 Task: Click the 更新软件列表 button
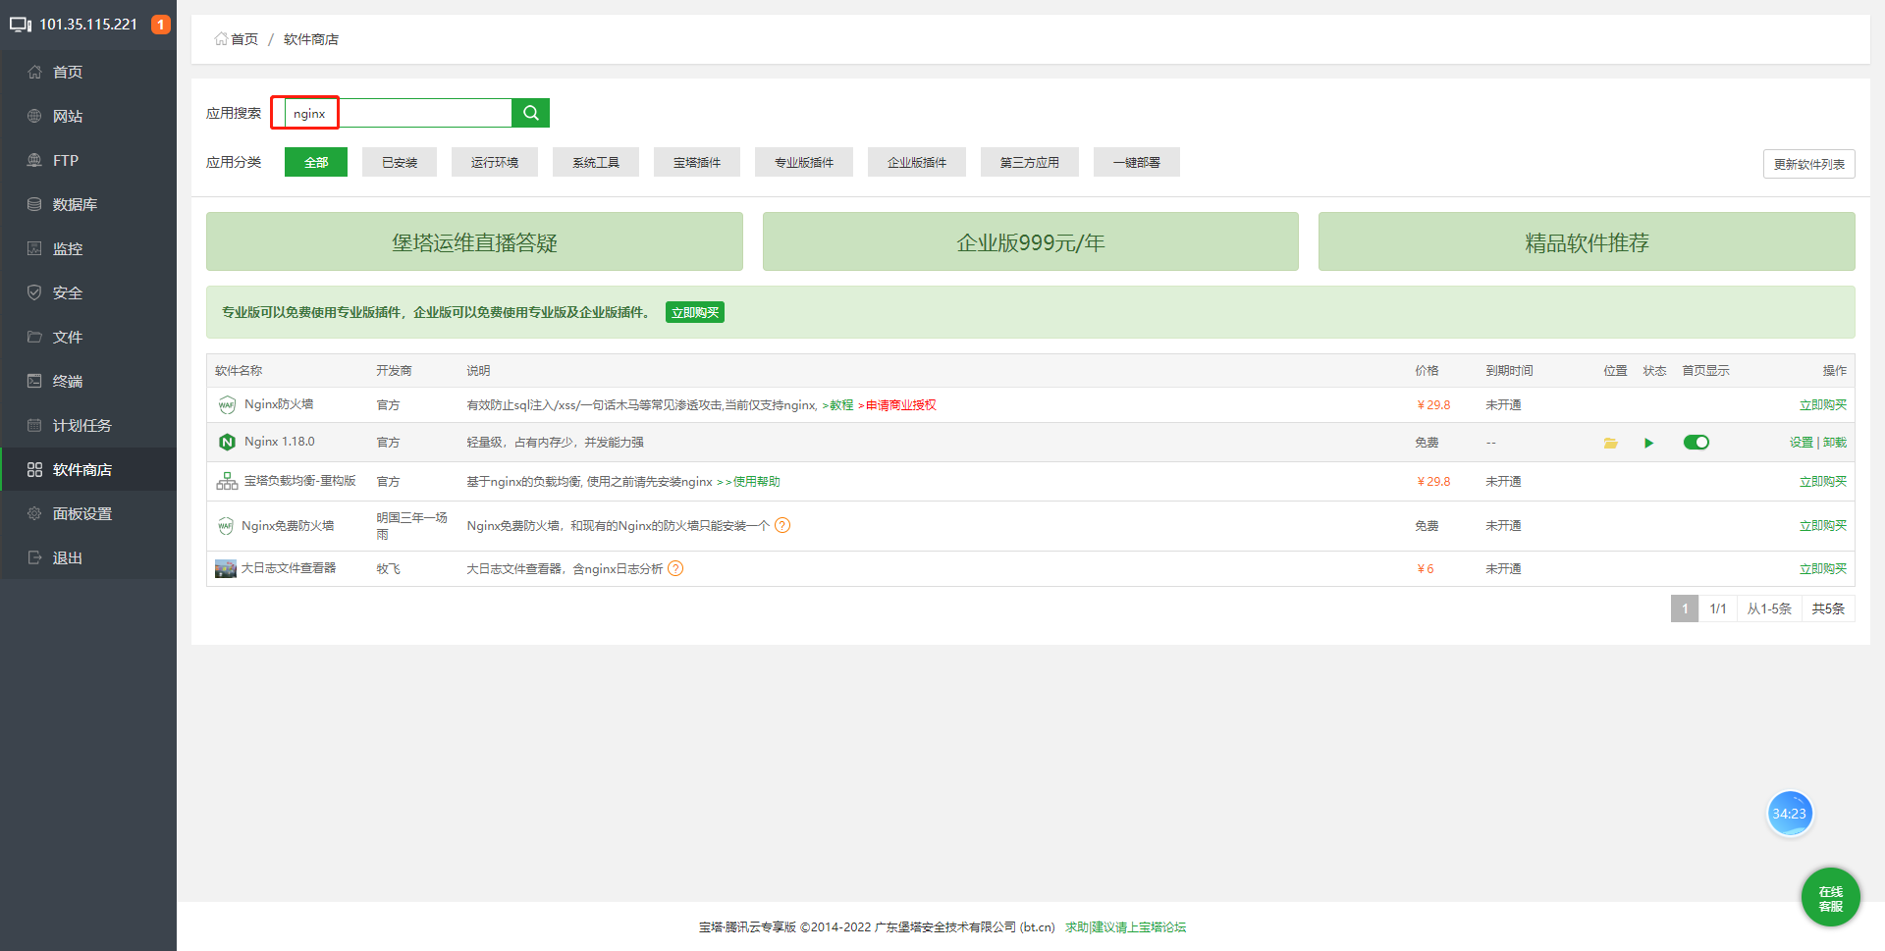1809,164
